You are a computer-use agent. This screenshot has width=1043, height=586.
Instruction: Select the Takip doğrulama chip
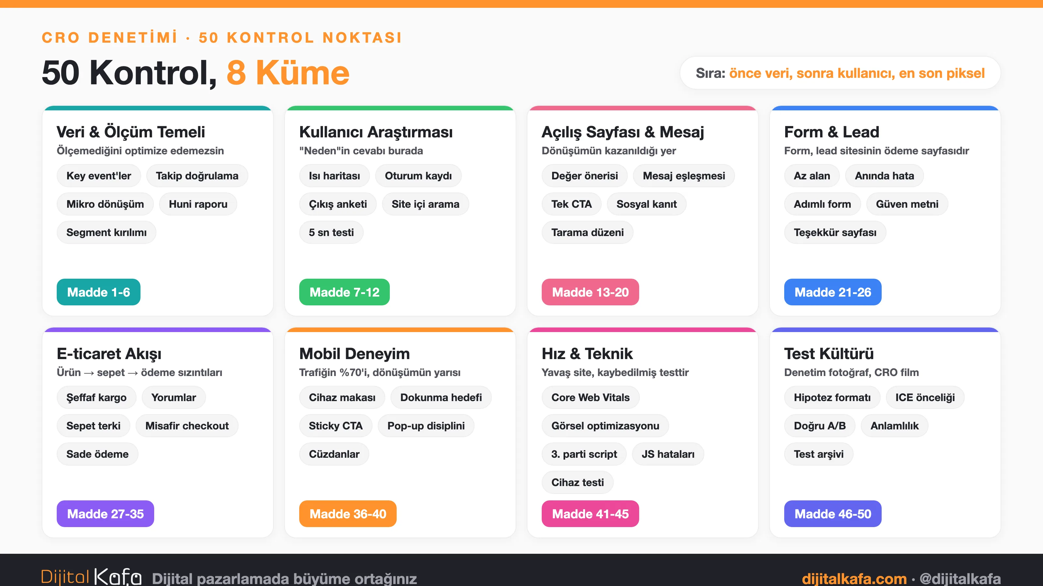coord(197,175)
